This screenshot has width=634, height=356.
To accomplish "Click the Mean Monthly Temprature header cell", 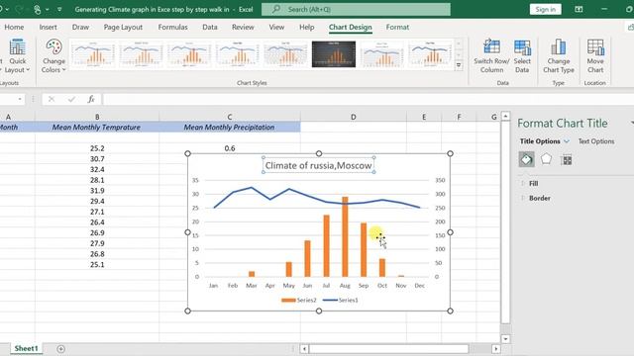I will coord(97,128).
